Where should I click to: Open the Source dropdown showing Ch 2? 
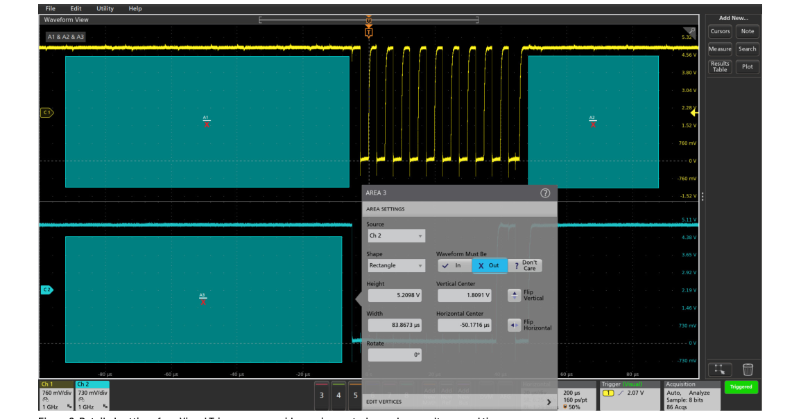(397, 235)
